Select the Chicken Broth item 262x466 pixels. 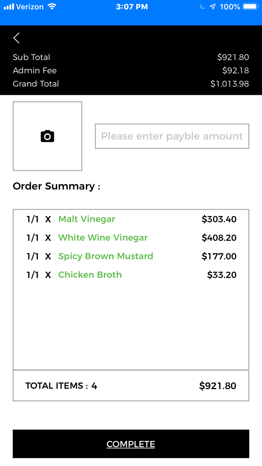(90, 275)
